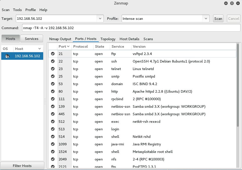Open the Profile dropdown arrow
This screenshot has width=242, height=170.
tap(206, 19)
